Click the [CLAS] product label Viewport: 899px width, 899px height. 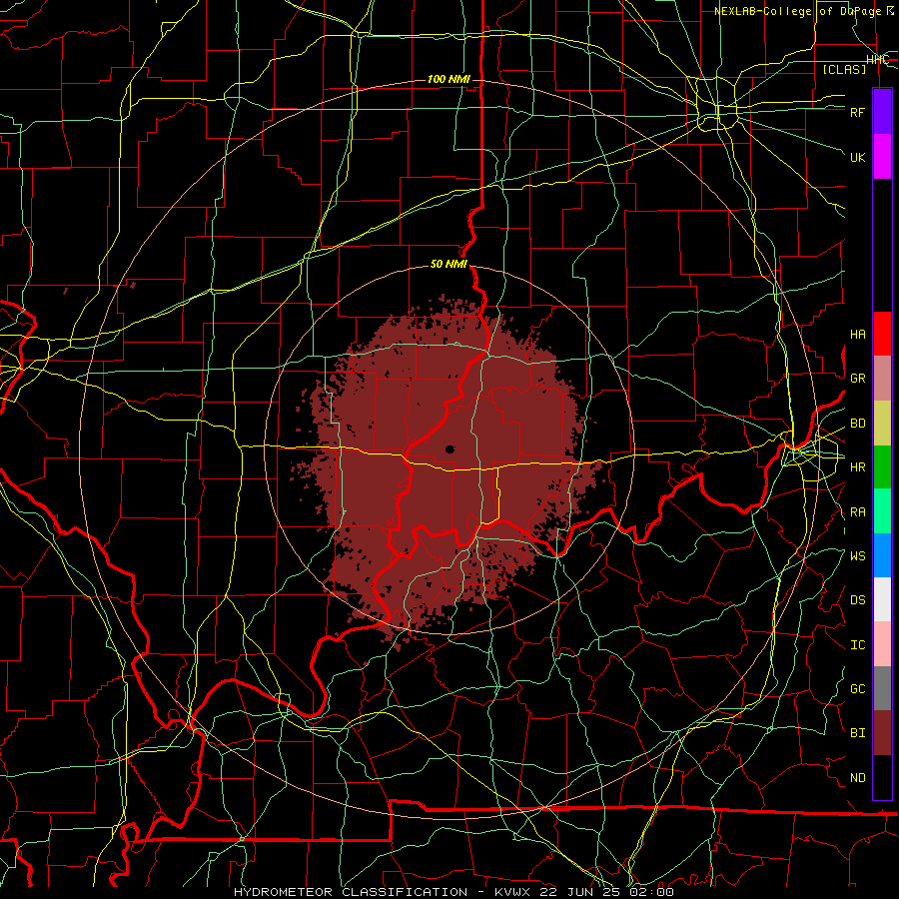pyautogui.click(x=844, y=69)
